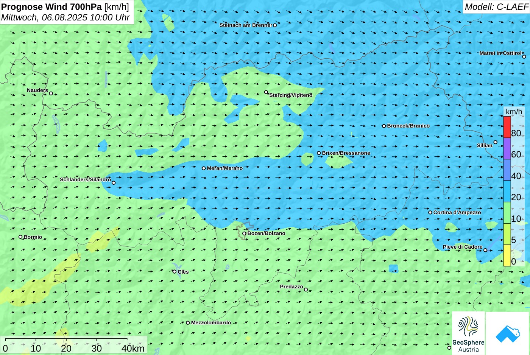Viewport: 530px width, 355px height.
Task: Click the '40km' scale bar label
Action: [133, 348]
